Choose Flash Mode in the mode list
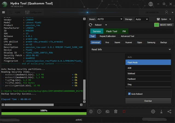This screenshot has height=123, width=175. click(148, 62)
